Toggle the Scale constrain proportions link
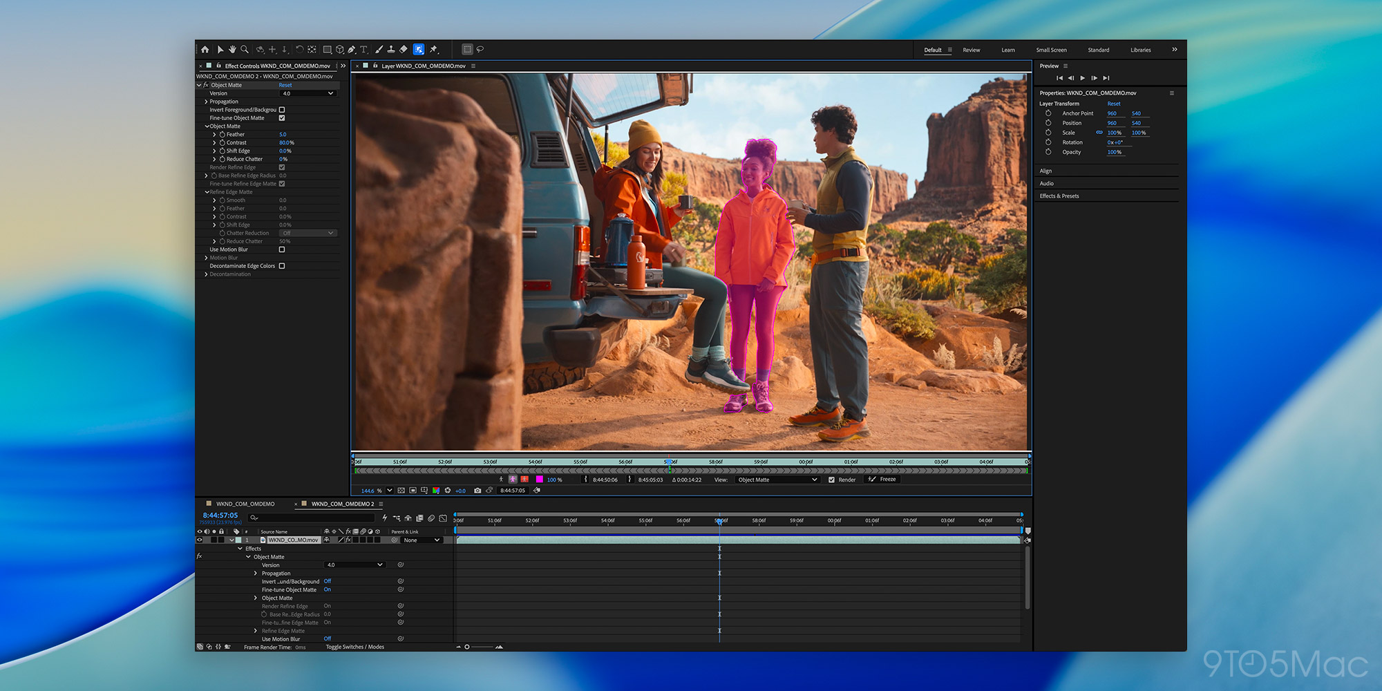1382x691 pixels. click(x=1099, y=133)
